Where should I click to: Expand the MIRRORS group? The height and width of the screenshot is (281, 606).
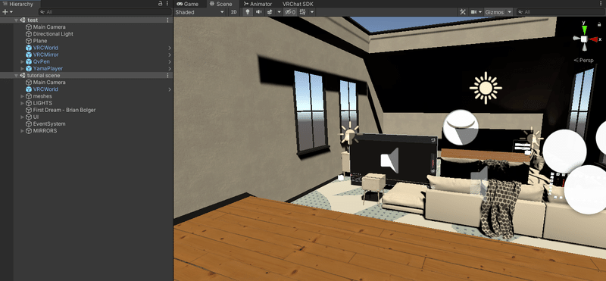(x=22, y=131)
